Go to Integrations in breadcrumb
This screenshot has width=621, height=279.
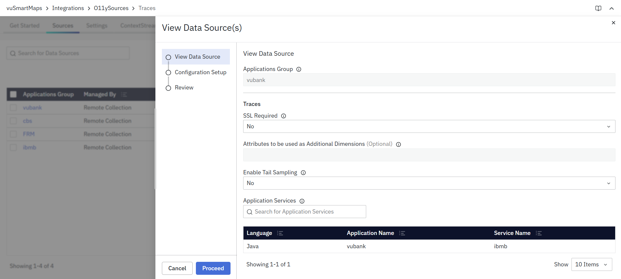[68, 8]
